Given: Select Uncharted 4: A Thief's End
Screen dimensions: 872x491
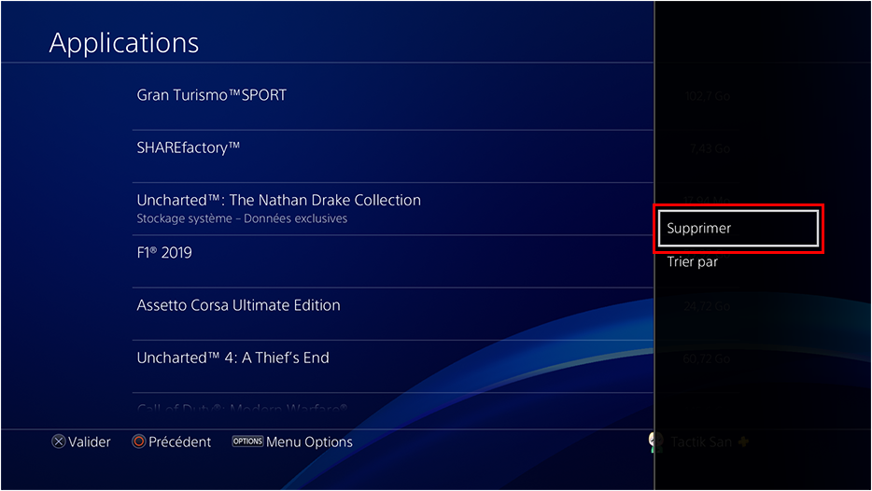Looking at the screenshot, I should [392, 367].
